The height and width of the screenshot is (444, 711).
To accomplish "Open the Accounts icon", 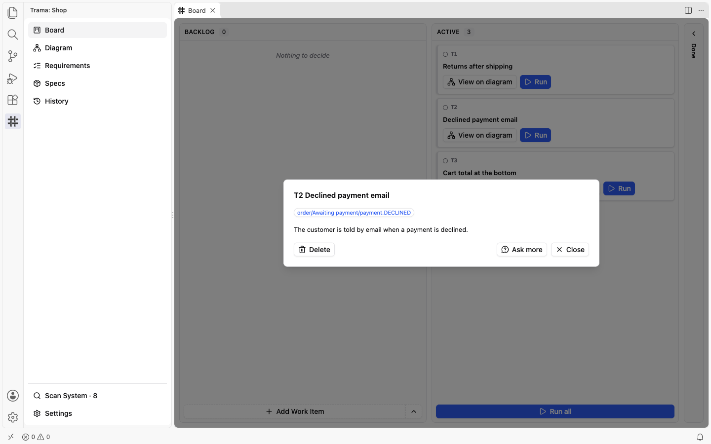I will coord(13,396).
